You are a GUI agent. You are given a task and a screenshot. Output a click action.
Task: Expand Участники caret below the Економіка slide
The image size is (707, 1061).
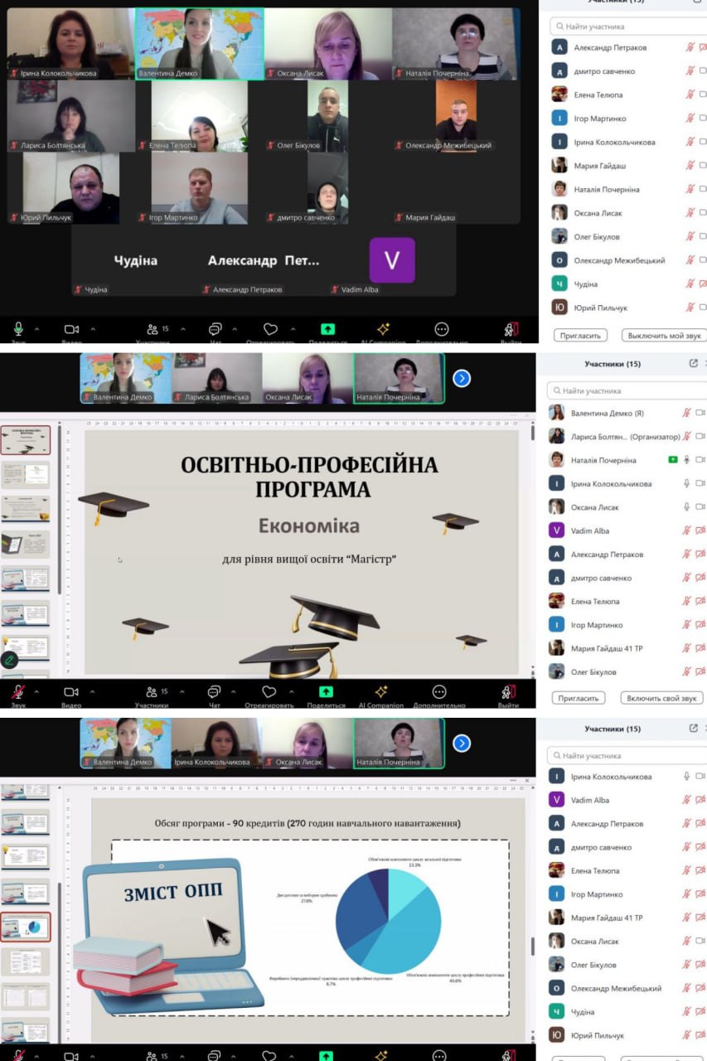[x=182, y=691]
